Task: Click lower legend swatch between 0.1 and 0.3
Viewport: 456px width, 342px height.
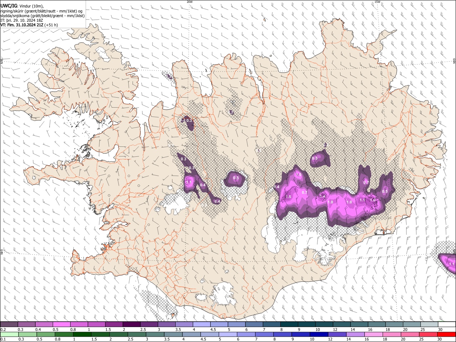Action: click(x=9, y=334)
